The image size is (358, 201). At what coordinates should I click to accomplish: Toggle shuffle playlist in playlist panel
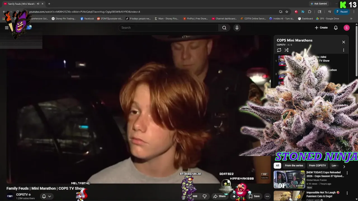pyautogui.click(x=287, y=50)
